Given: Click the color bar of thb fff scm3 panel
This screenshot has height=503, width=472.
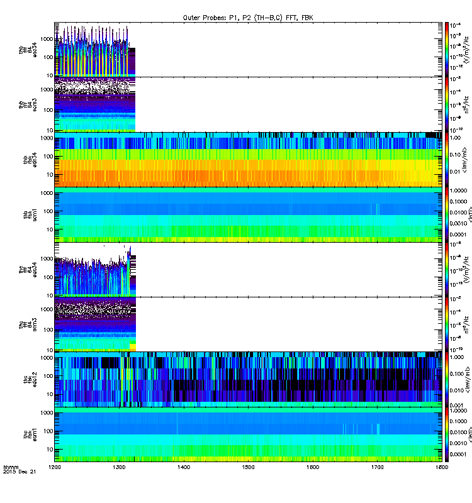Looking at the screenshot, I should (447, 104).
